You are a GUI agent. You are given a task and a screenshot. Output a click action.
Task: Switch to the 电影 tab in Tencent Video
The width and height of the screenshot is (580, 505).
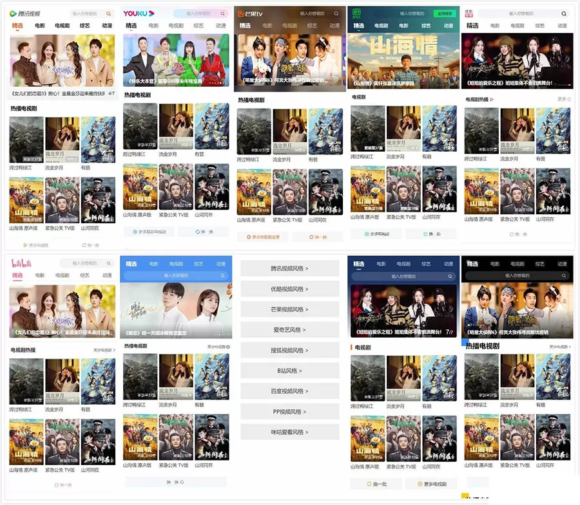coord(40,26)
